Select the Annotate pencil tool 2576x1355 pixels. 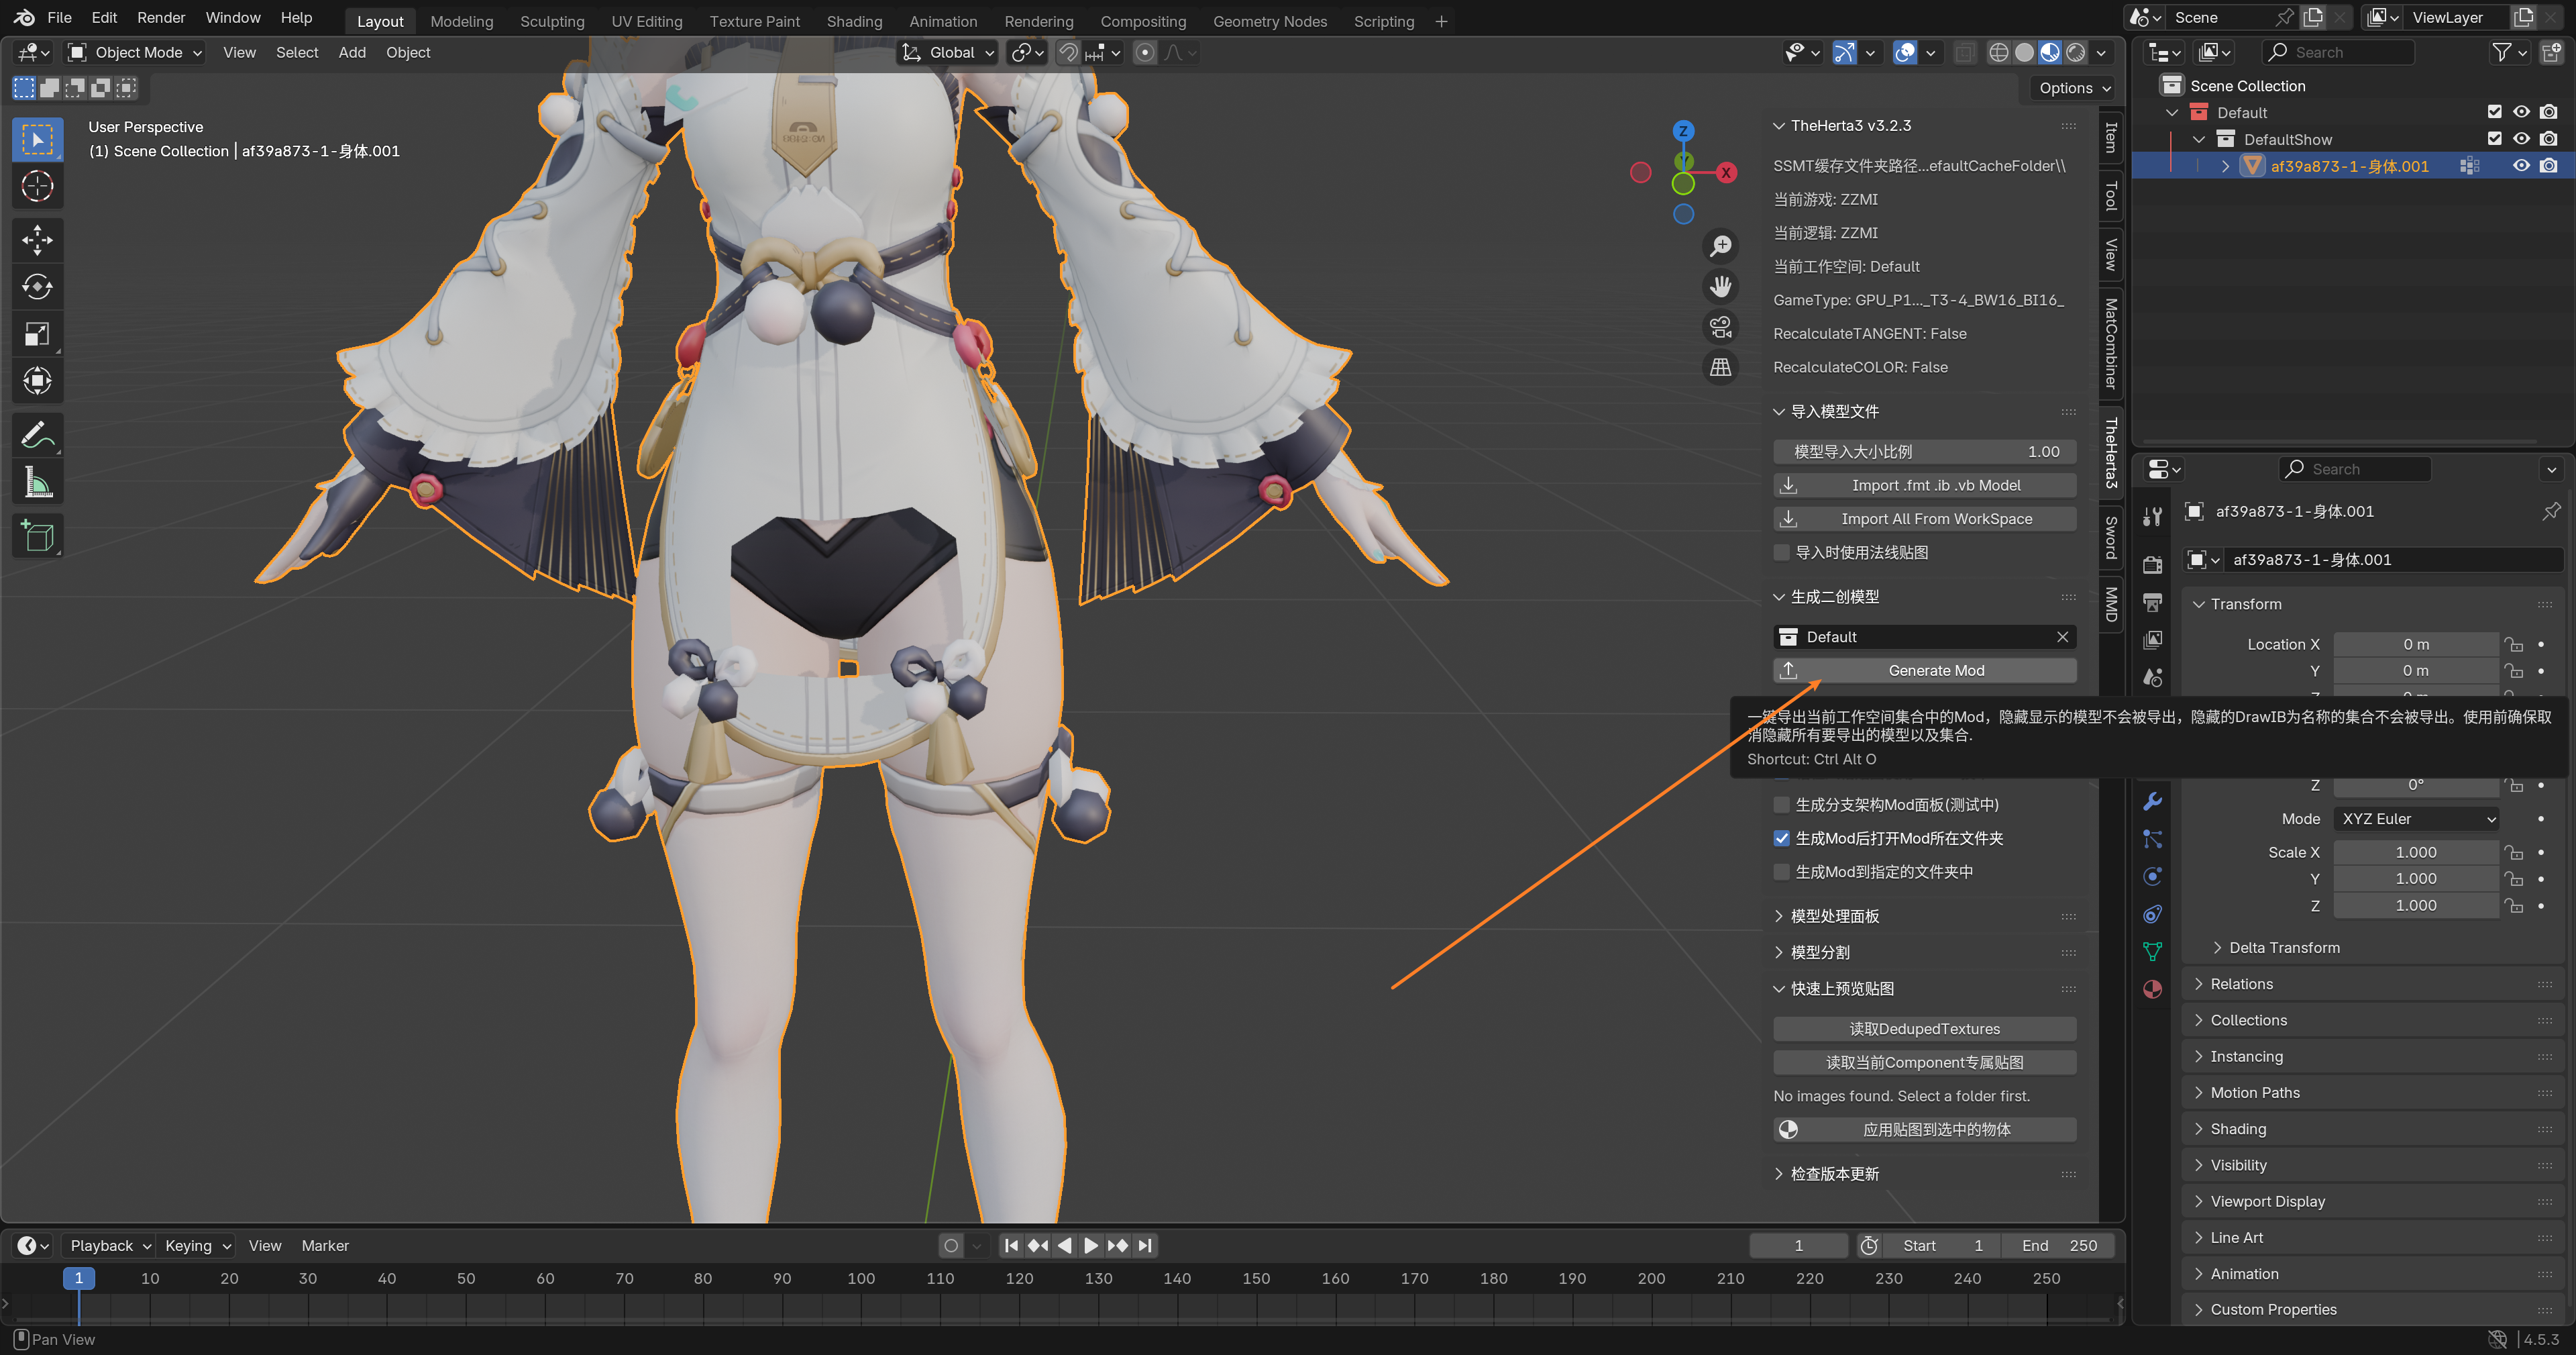37,434
